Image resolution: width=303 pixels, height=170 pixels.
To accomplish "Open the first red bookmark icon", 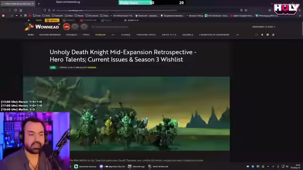I will click(x=3, y=16).
